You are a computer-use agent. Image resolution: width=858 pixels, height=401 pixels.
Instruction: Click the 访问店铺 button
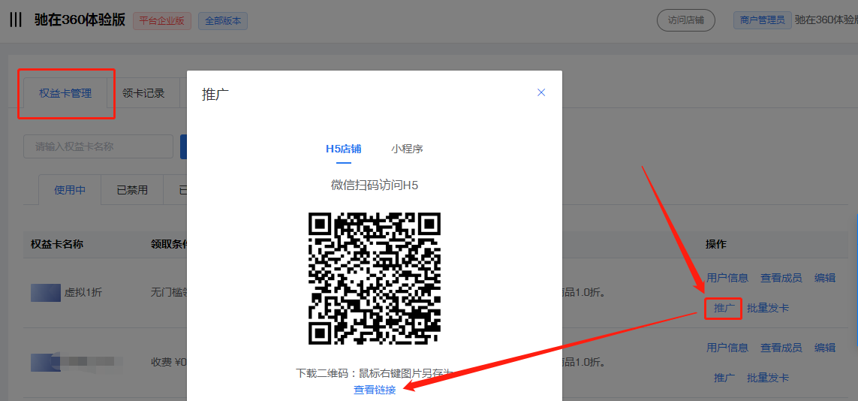coord(685,20)
